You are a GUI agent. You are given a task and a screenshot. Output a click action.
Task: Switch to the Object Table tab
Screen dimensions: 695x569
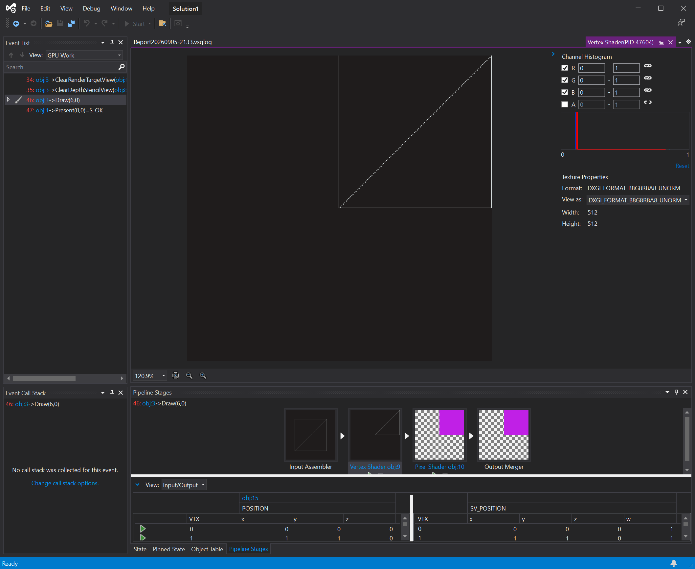point(207,549)
